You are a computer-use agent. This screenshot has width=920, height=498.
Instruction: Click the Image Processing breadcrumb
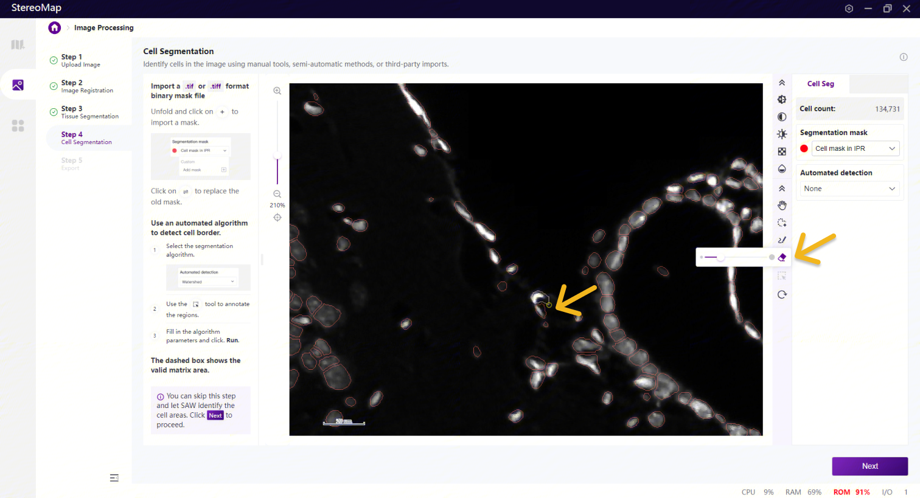click(x=104, y=28)
